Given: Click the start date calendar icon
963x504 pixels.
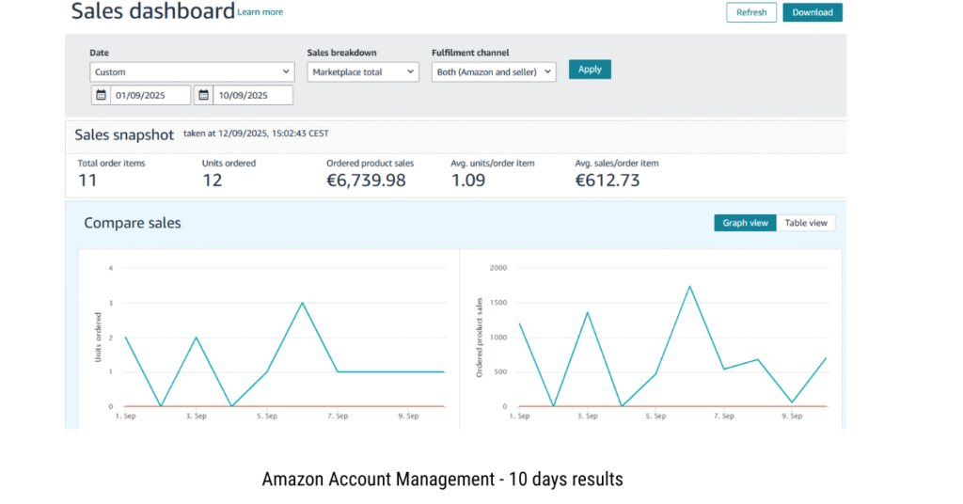Looking at the screenshot, I should pyautogui.click(x=101, y=95).
